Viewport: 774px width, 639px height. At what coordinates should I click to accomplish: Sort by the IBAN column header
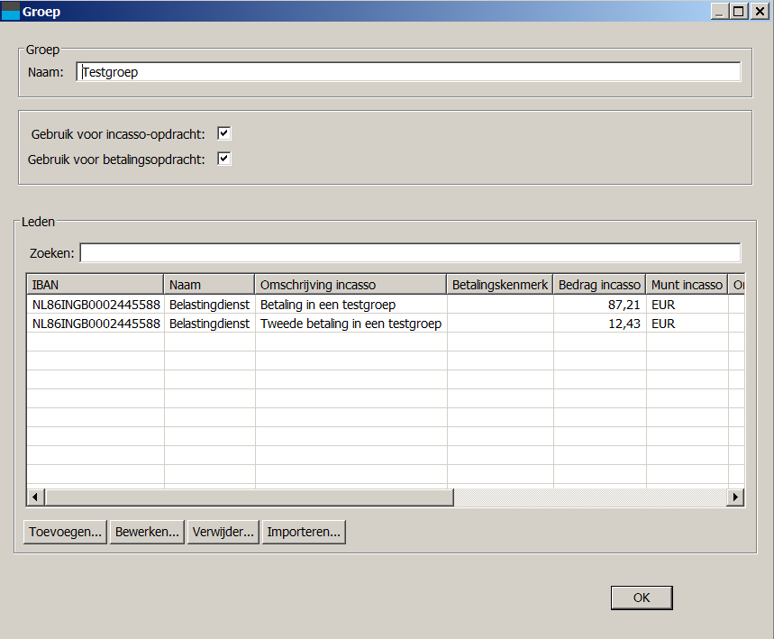[x=95, y=285]
